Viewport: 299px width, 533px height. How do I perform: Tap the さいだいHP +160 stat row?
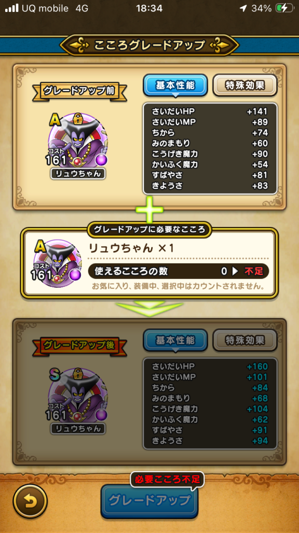point(210,366)
